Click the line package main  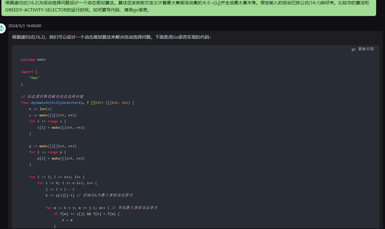tap(33, 59)
